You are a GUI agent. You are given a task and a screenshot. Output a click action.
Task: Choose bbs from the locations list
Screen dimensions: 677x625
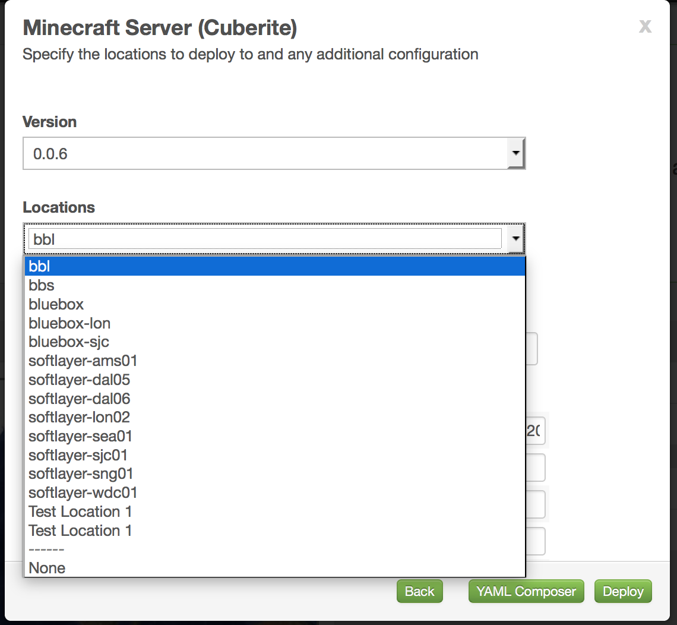(x=275, y=285)
